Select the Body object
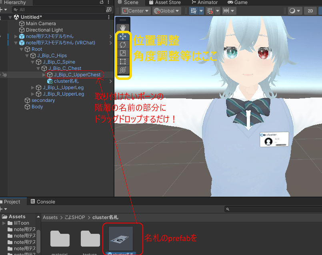Image resolution: width=322 pixels, height=255 pixels. (37, 107)
